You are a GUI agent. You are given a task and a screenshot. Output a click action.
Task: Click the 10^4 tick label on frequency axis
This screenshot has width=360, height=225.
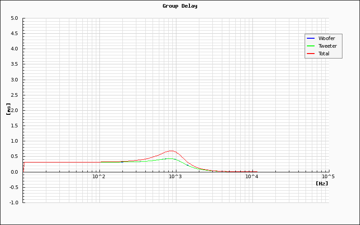(252, 176)
